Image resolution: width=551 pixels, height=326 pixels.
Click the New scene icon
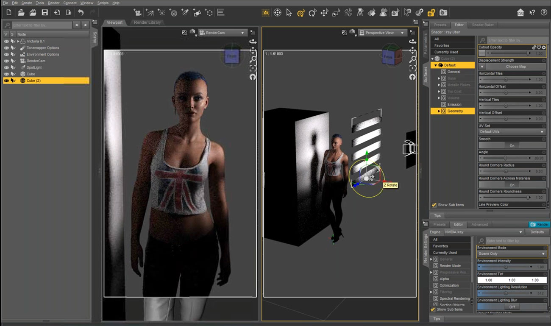coord(9,13)
